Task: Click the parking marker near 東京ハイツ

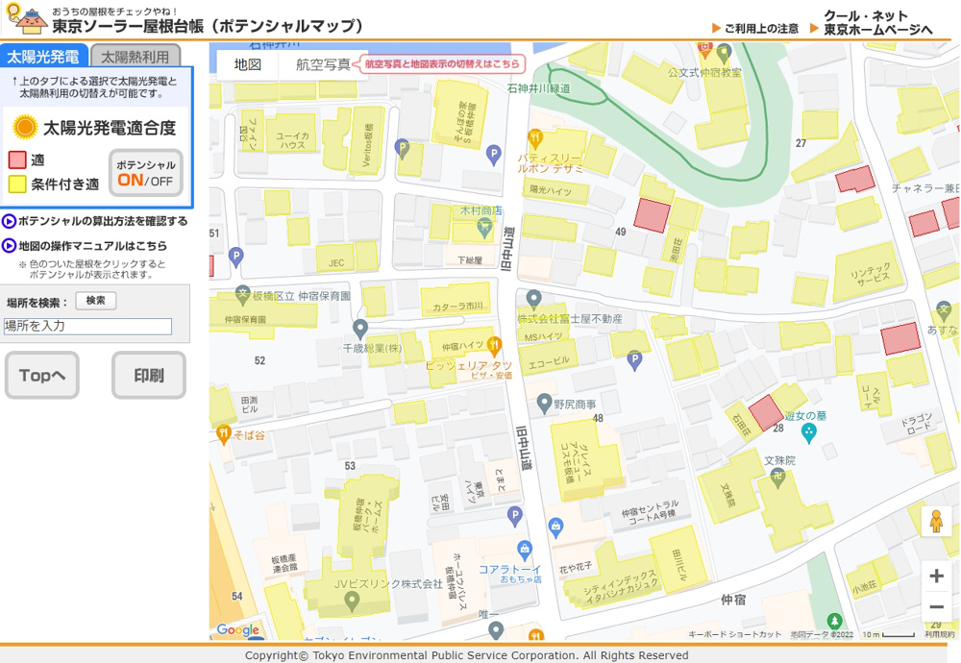Action: 515,517
